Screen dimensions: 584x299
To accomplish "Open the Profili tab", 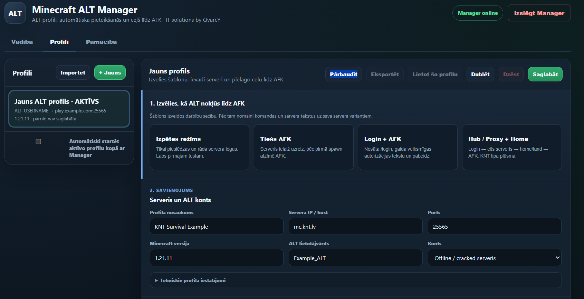I will click(59, 42).
